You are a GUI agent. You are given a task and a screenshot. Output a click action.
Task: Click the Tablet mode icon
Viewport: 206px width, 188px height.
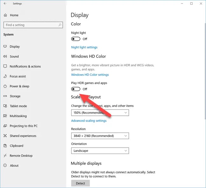(x=5, y=106)
